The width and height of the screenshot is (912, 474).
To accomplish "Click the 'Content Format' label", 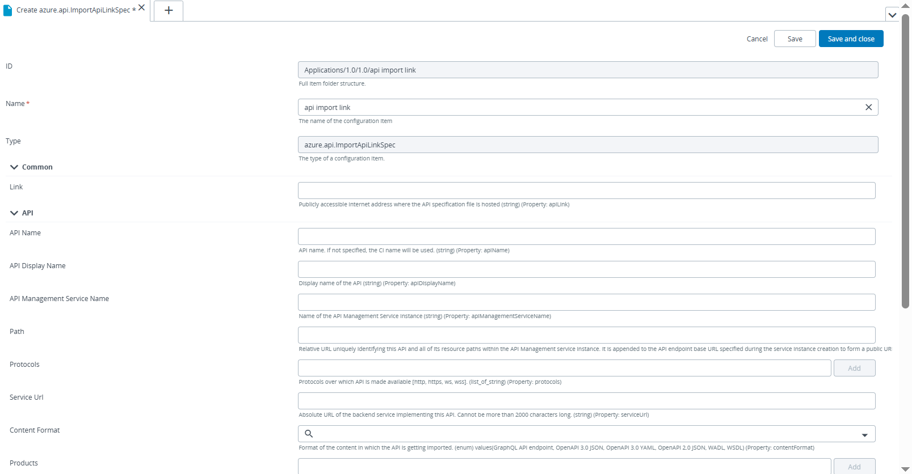I will tap(35, 430).
